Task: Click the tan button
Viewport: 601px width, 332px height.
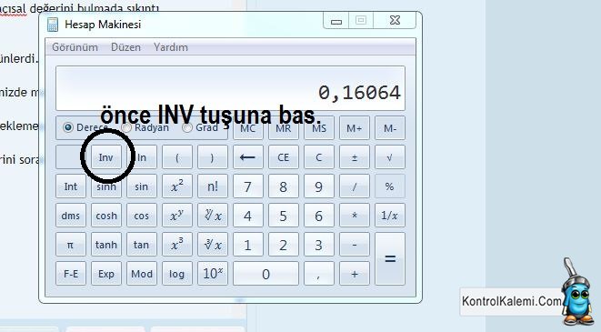Action: tap(142, 245)
